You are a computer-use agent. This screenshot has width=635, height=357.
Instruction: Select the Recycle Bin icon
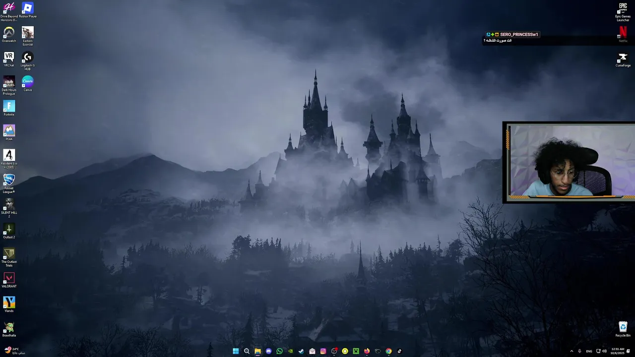click(x=623, y=329)
